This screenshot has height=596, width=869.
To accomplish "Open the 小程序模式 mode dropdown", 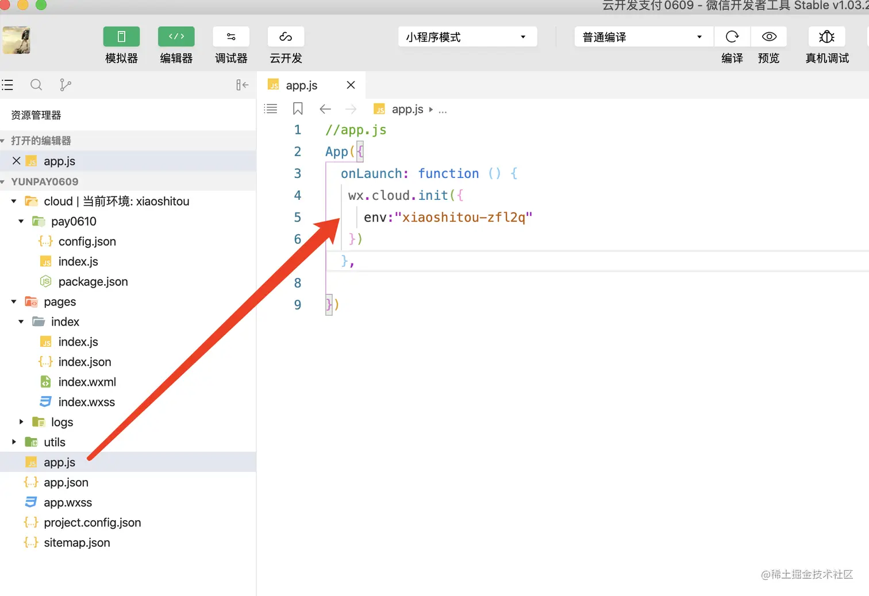I will coord(467,37).
